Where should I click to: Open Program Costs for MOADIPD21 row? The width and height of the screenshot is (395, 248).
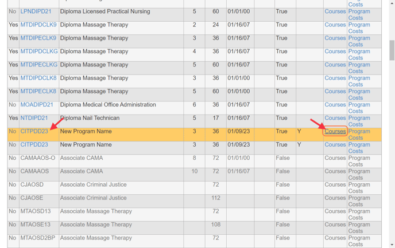[x=359, y=108]
